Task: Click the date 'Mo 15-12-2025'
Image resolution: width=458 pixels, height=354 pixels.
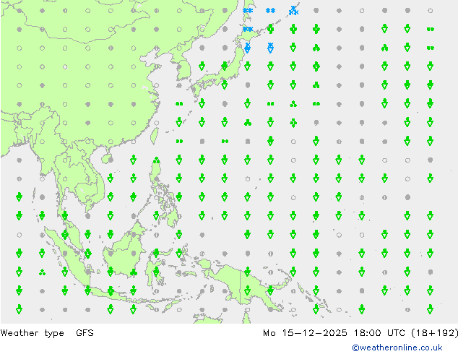Action: point(305,333)
